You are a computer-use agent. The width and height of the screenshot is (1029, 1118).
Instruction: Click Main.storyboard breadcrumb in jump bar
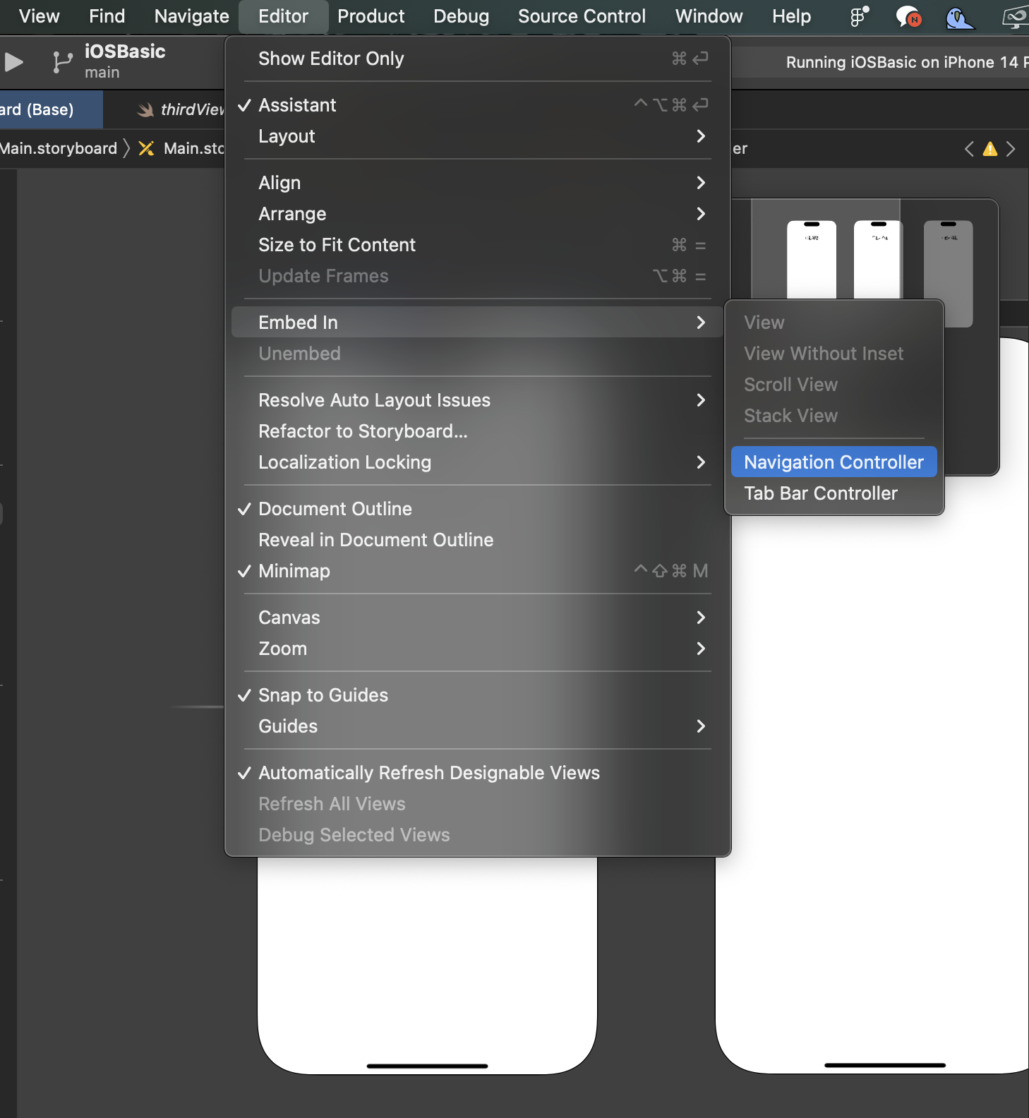[x=59, y=148]
